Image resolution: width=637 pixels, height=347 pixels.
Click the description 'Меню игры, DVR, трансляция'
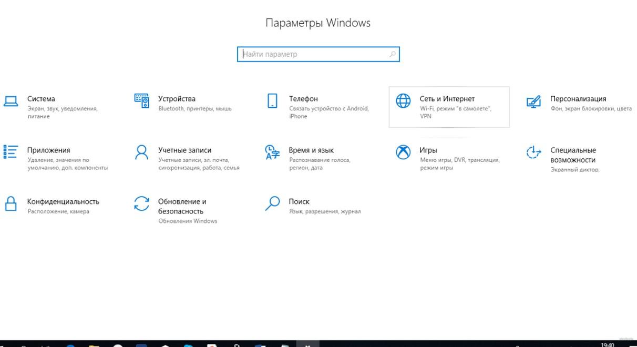point(459,160)
